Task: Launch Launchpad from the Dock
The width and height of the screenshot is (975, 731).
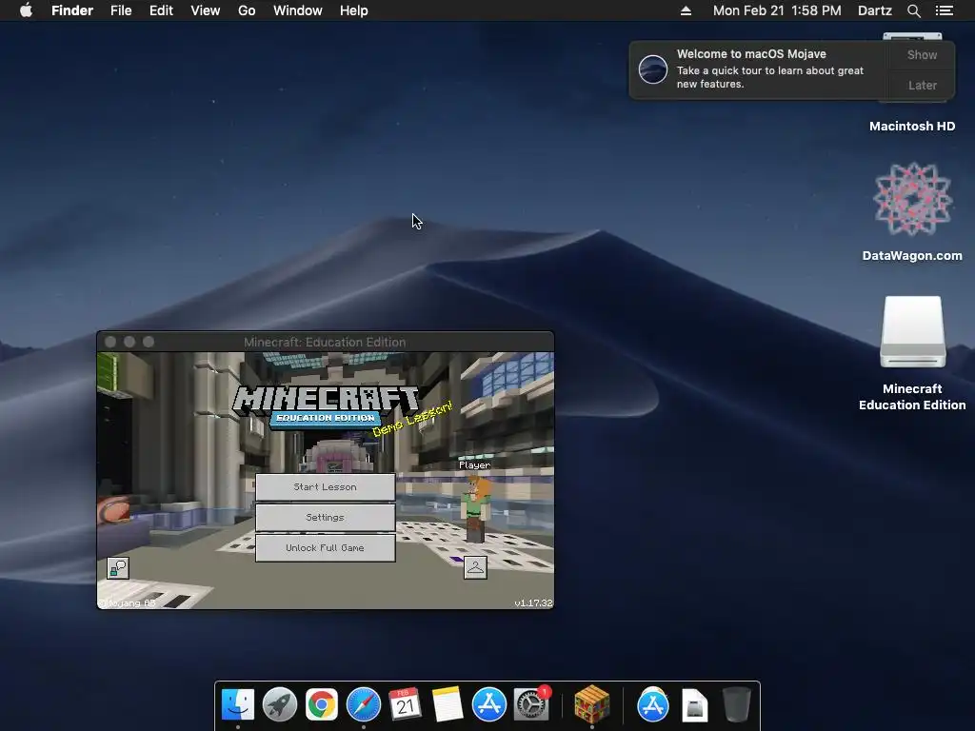Action: [x=280, y=705]
